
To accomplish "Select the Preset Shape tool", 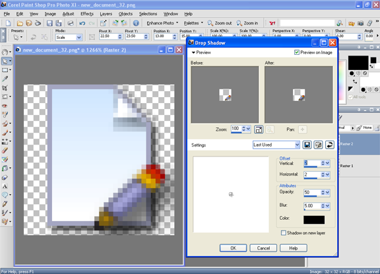I will point(5,195).
